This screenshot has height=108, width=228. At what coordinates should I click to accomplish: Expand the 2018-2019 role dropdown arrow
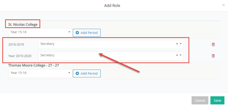(x=181, y=44)
